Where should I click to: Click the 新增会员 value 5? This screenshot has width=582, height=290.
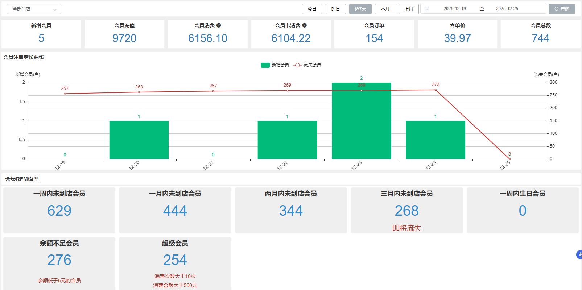click(41, 38)
